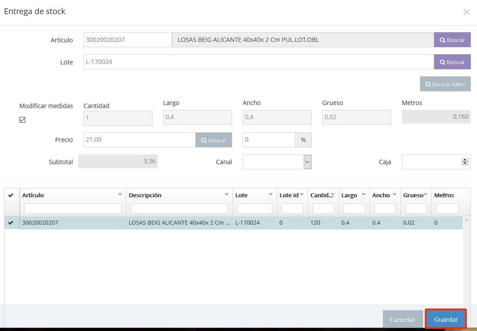
Task: Click Grueso column filter box
Action: tap(416, 209)
